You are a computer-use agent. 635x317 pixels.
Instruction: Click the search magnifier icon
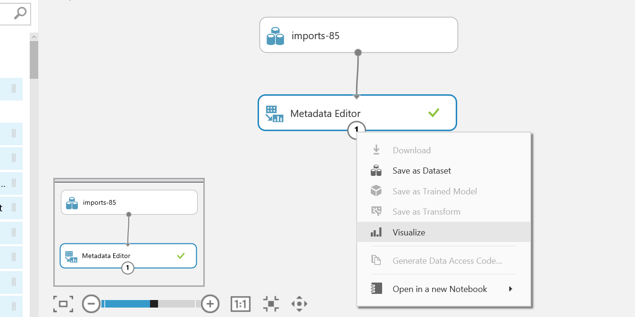tap(20, 14)
